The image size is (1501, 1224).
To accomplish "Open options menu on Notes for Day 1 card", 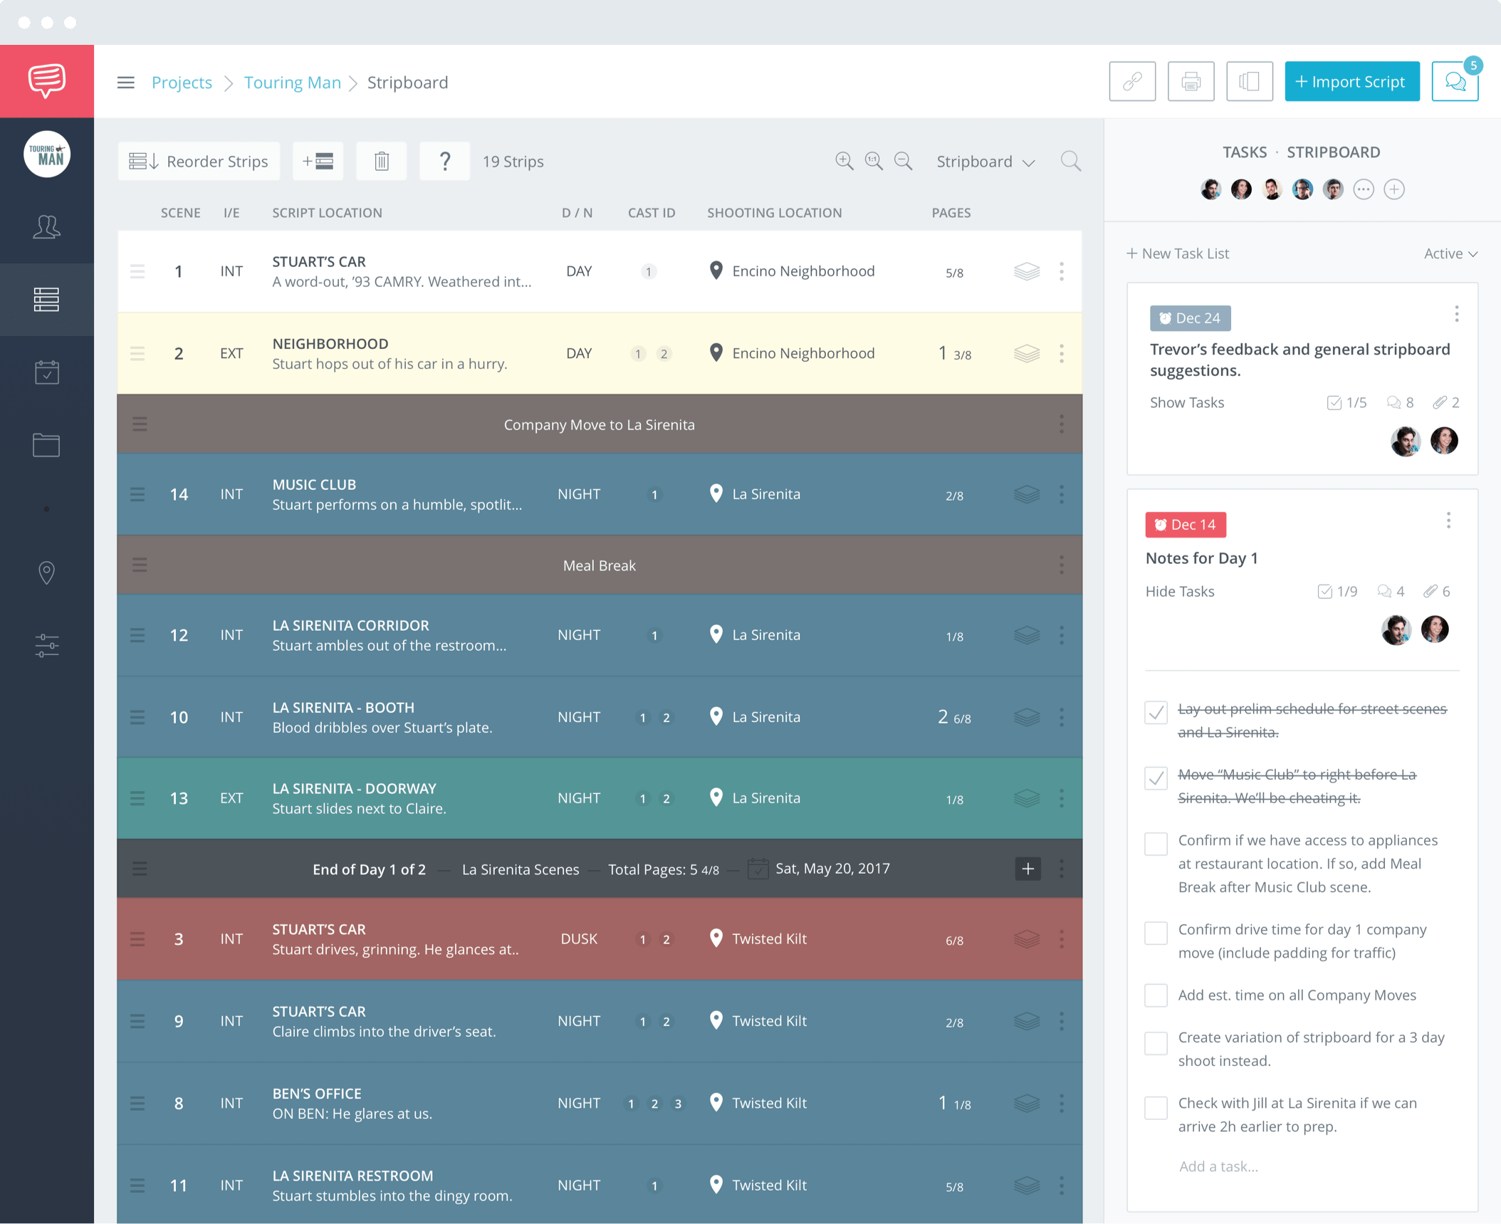I will [1448, 521].
